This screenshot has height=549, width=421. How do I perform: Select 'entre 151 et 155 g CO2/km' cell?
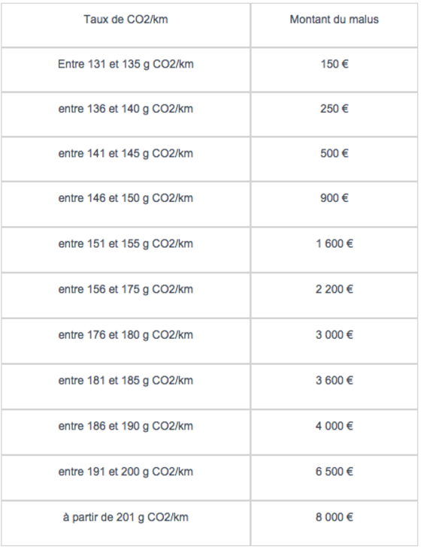pyautogui.click(x=126, y=249)
